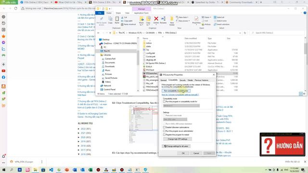This screenshot has width=308, height=173.
Task: Click the red Delete X icon
Action: [x=156, y=19]
